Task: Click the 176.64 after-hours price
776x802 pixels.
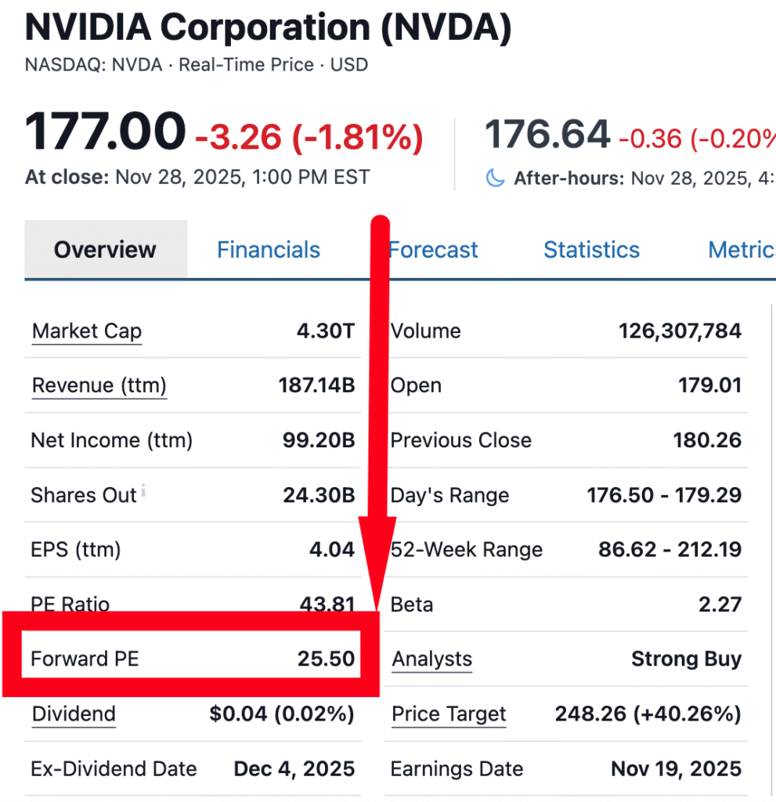Action: [547, 134]
